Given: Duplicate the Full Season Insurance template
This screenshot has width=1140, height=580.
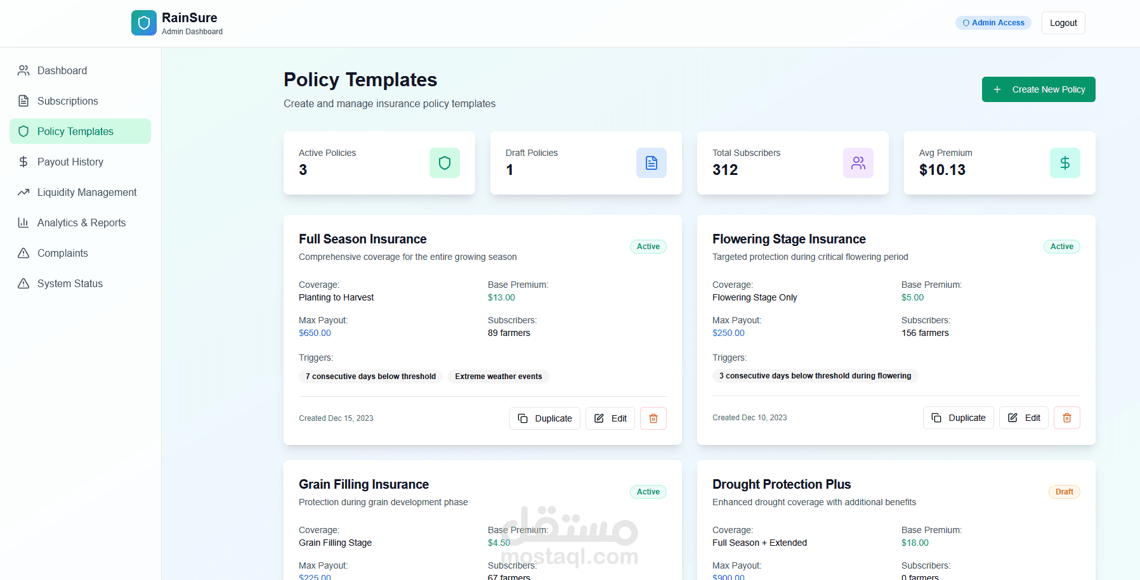Looking at the screenshot, I should [x=545, y=418].
